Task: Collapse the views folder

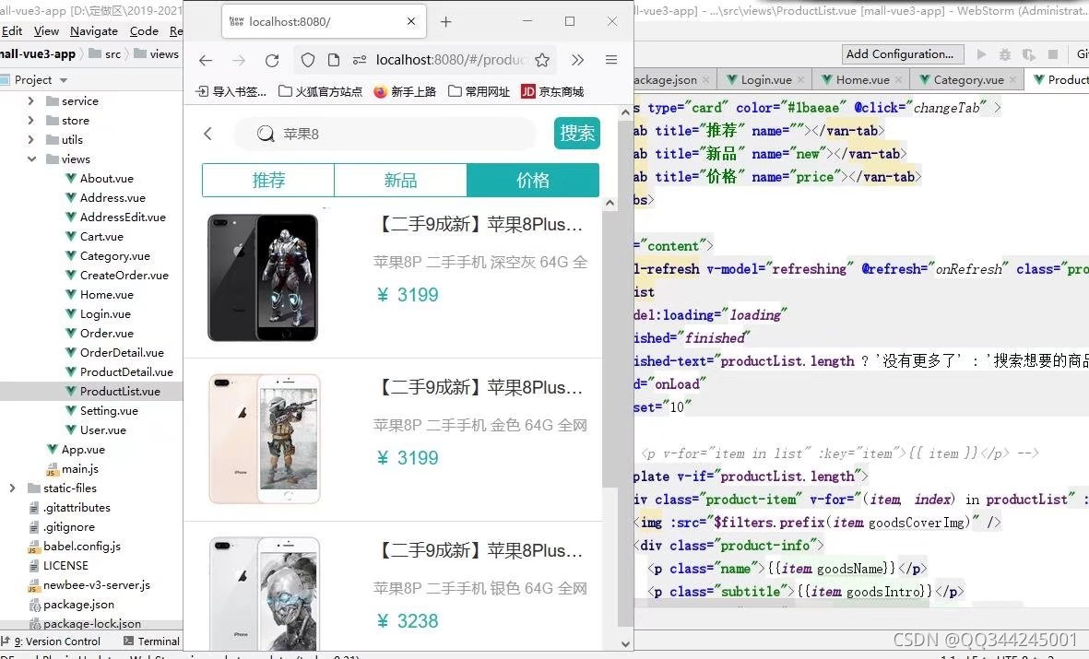Action: (31, 159)
